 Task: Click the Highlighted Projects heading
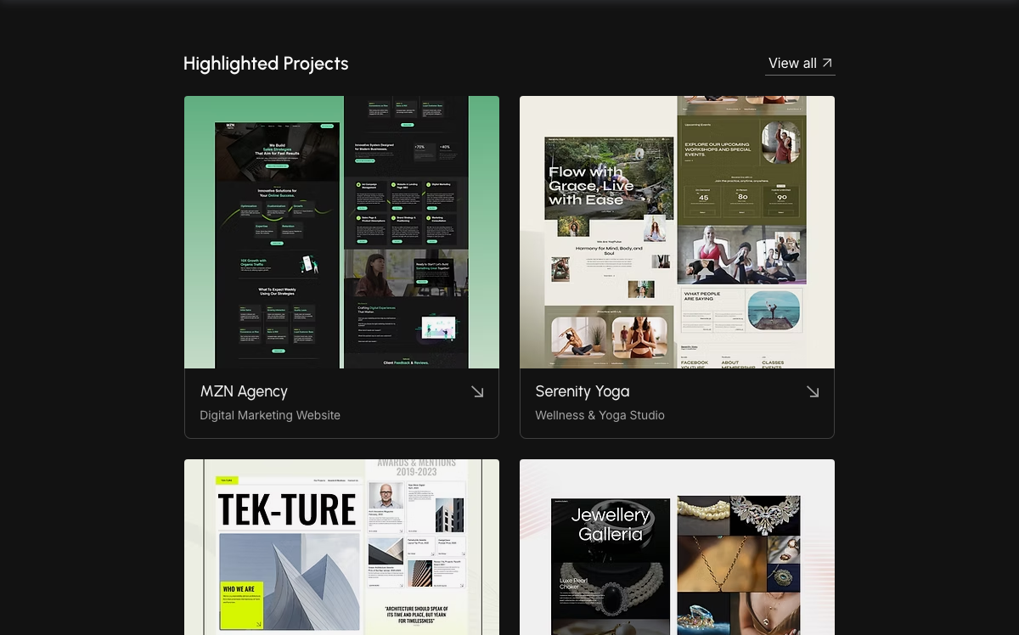coord(266,64)
